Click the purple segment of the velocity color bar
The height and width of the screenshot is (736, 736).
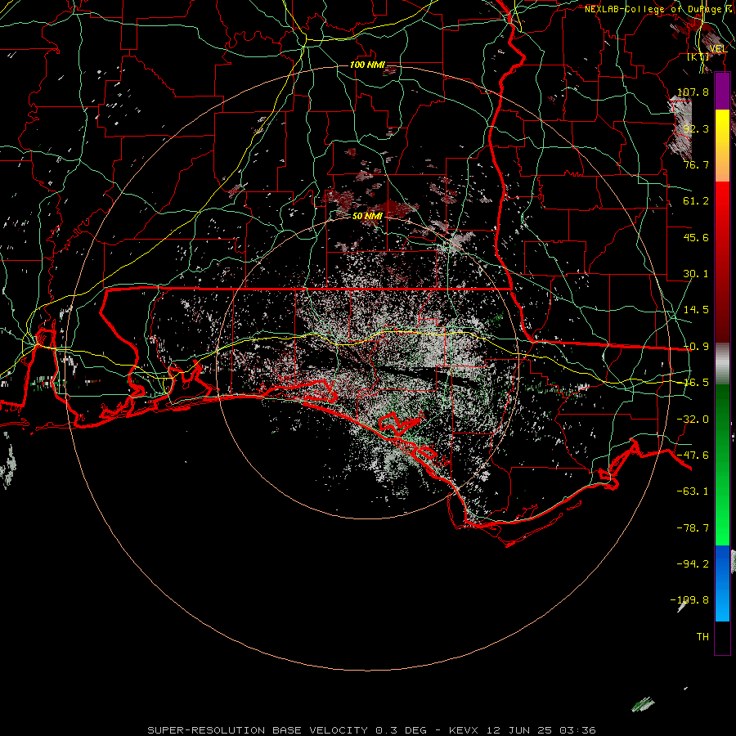tap(722, 92)
